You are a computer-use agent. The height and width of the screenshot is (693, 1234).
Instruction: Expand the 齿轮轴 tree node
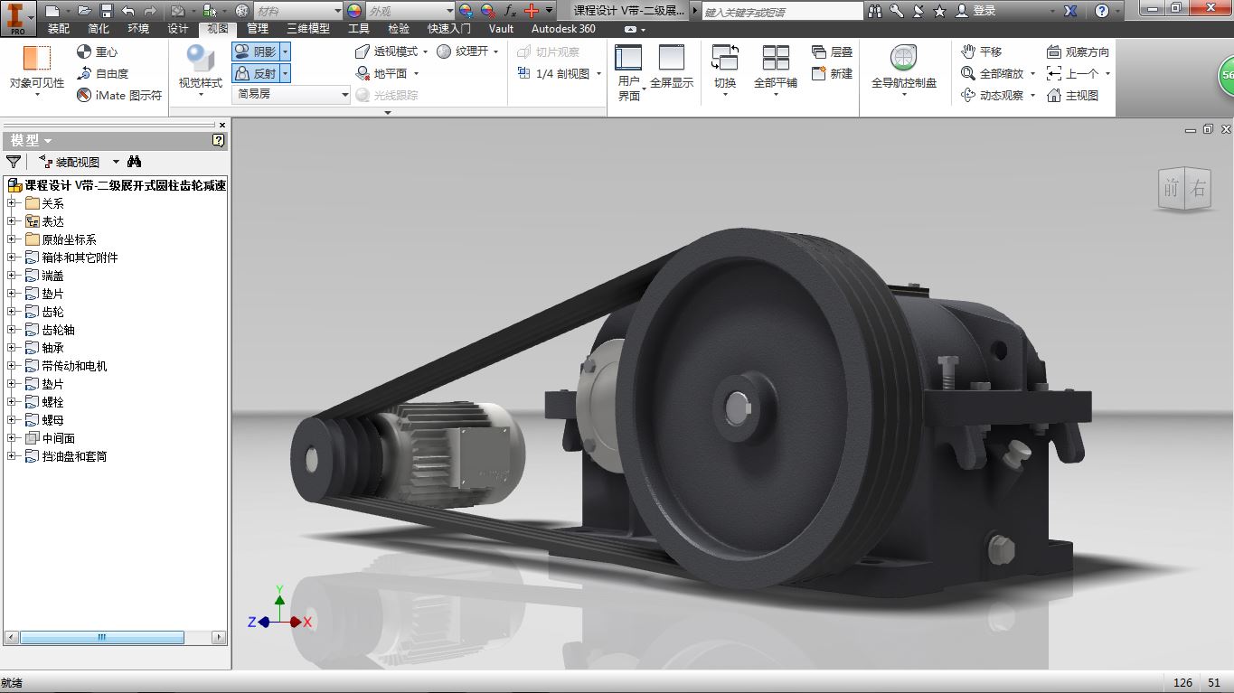(x=13, y=330)
